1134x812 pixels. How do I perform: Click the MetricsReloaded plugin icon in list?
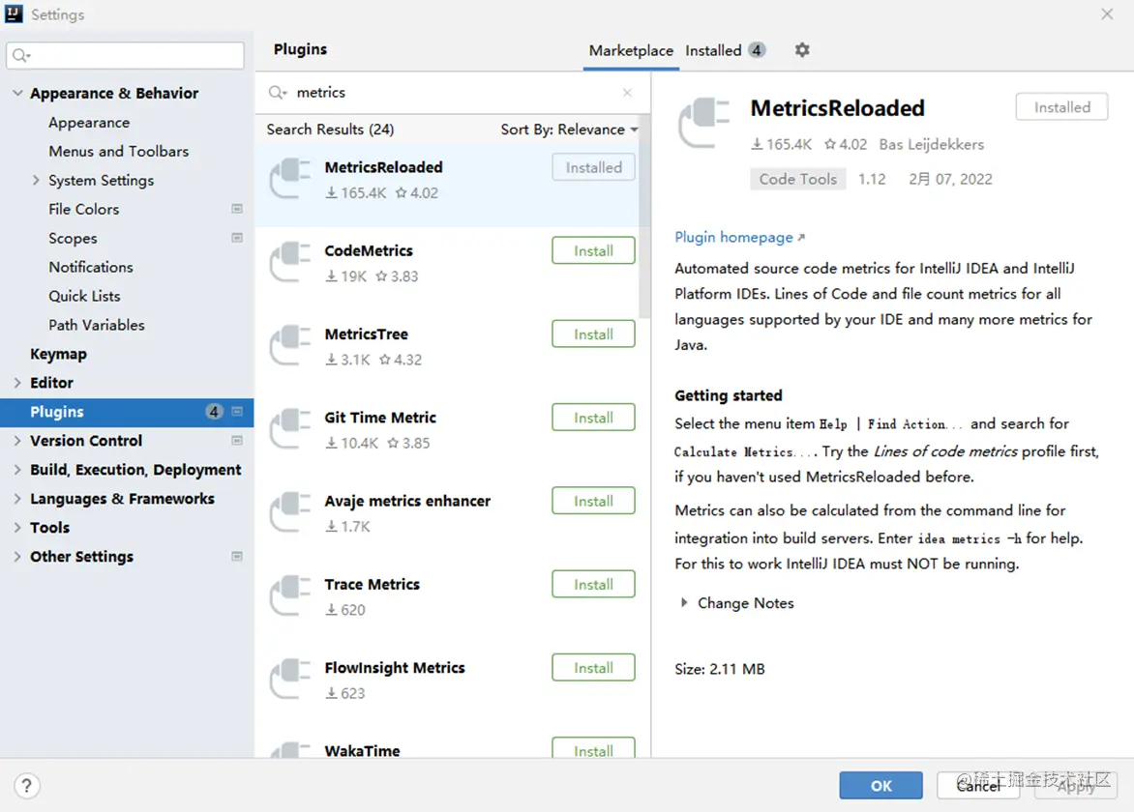[290, 178]
